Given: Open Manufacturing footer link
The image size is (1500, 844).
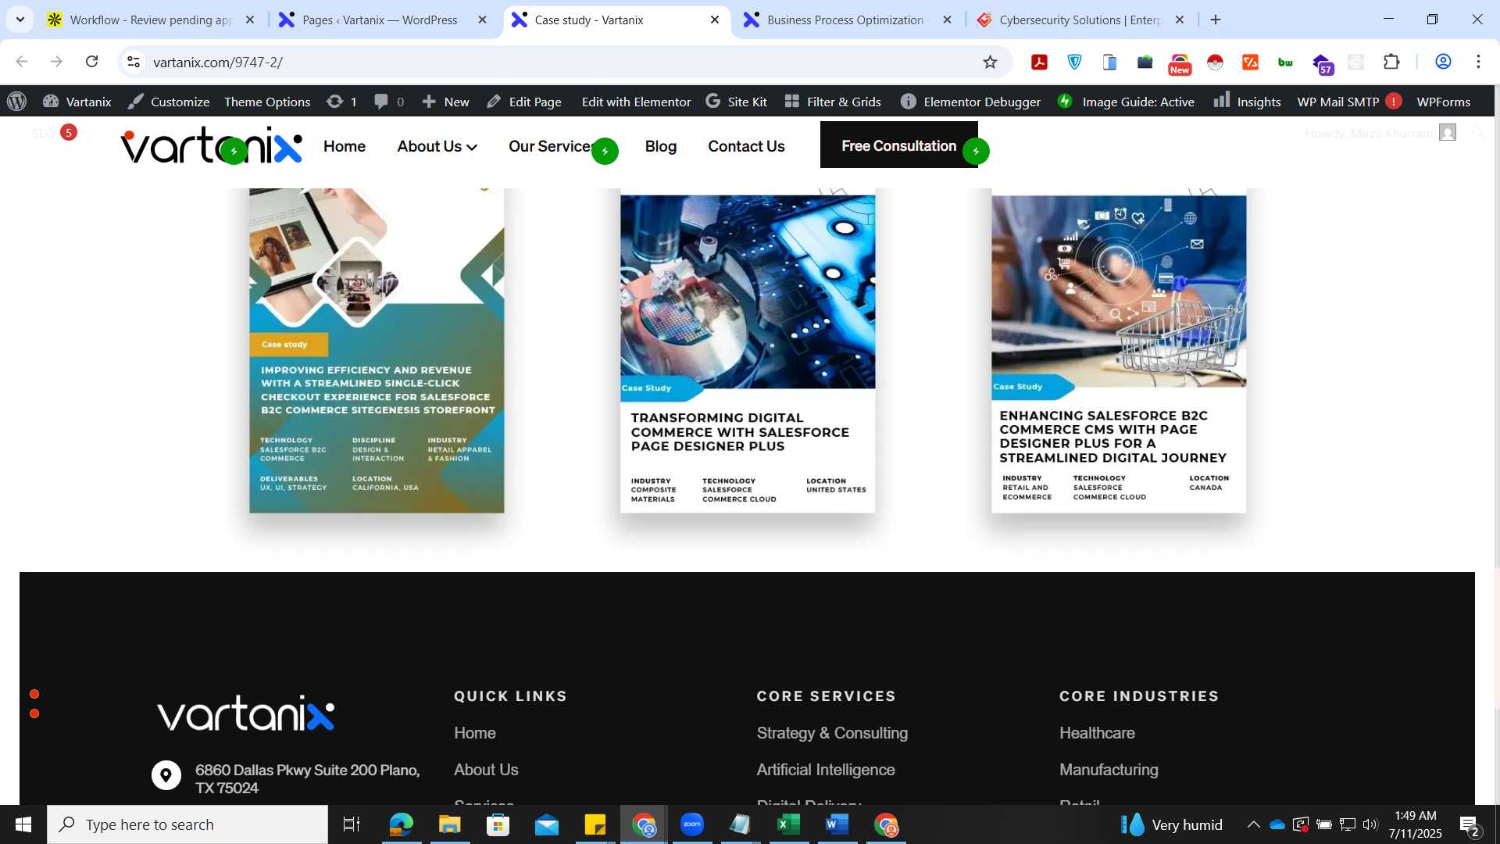Looking at the screenshot, I should 1109,770.
